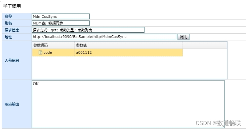246x129 pixels.
Task: Click the 入参信息 label
Action: point(12,60)
